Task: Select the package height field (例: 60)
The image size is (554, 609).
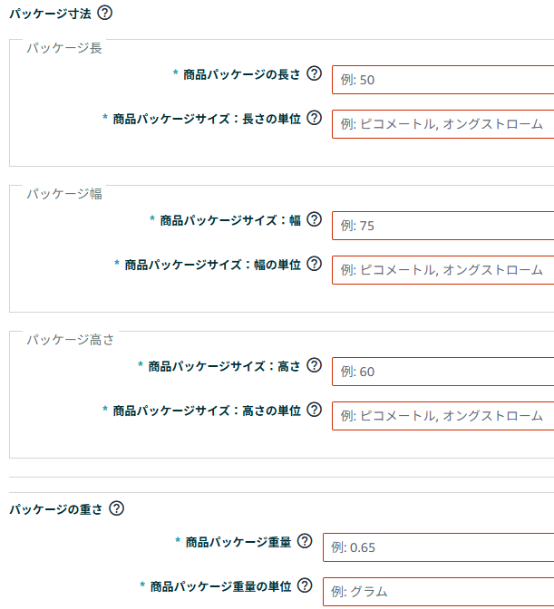Action: 442,372
